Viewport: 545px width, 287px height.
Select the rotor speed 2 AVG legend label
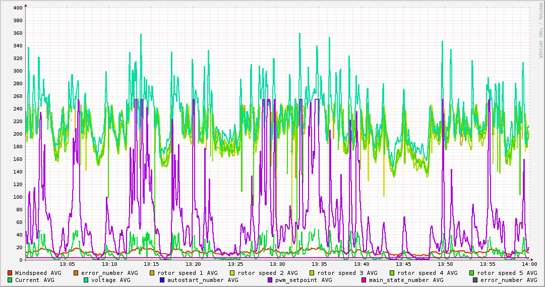[x=267, y=273]
